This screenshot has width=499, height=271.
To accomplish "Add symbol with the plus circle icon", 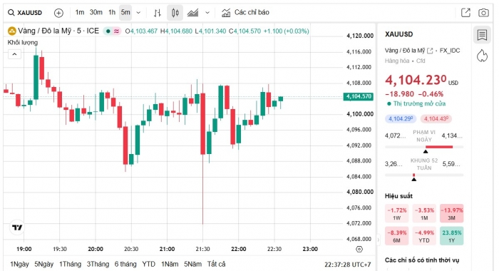I will (x=58, y=13).
